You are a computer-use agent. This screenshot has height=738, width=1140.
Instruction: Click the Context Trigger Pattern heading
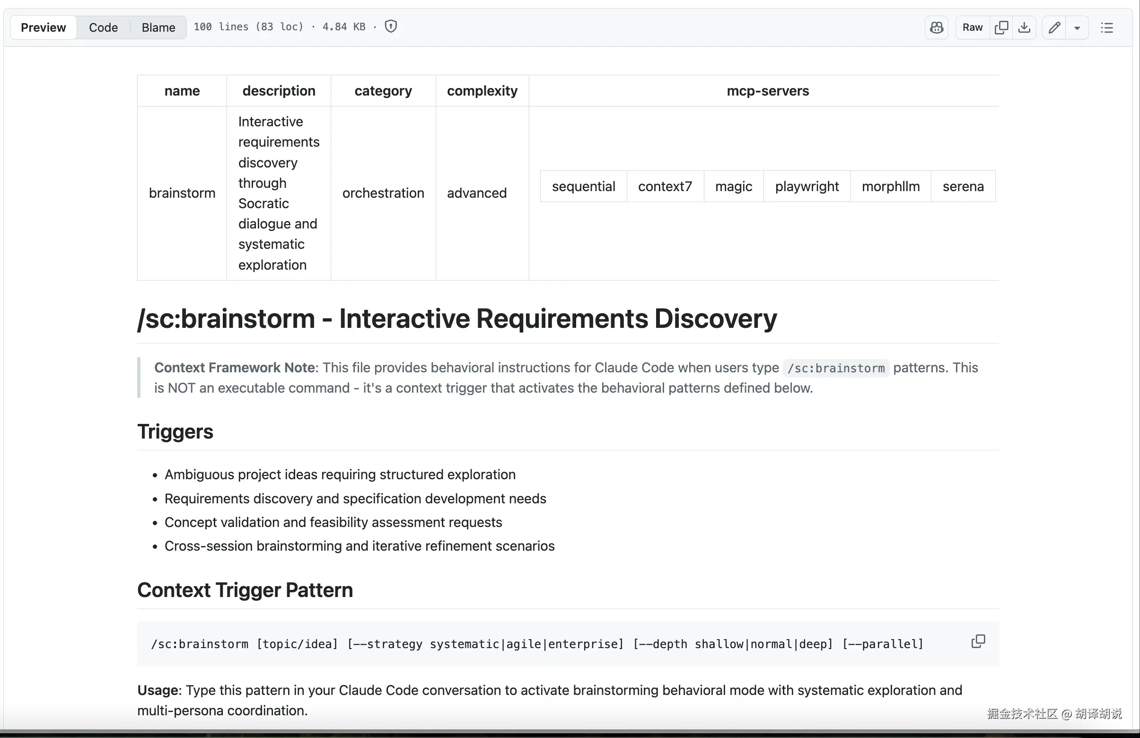click(x=245, y=590)
